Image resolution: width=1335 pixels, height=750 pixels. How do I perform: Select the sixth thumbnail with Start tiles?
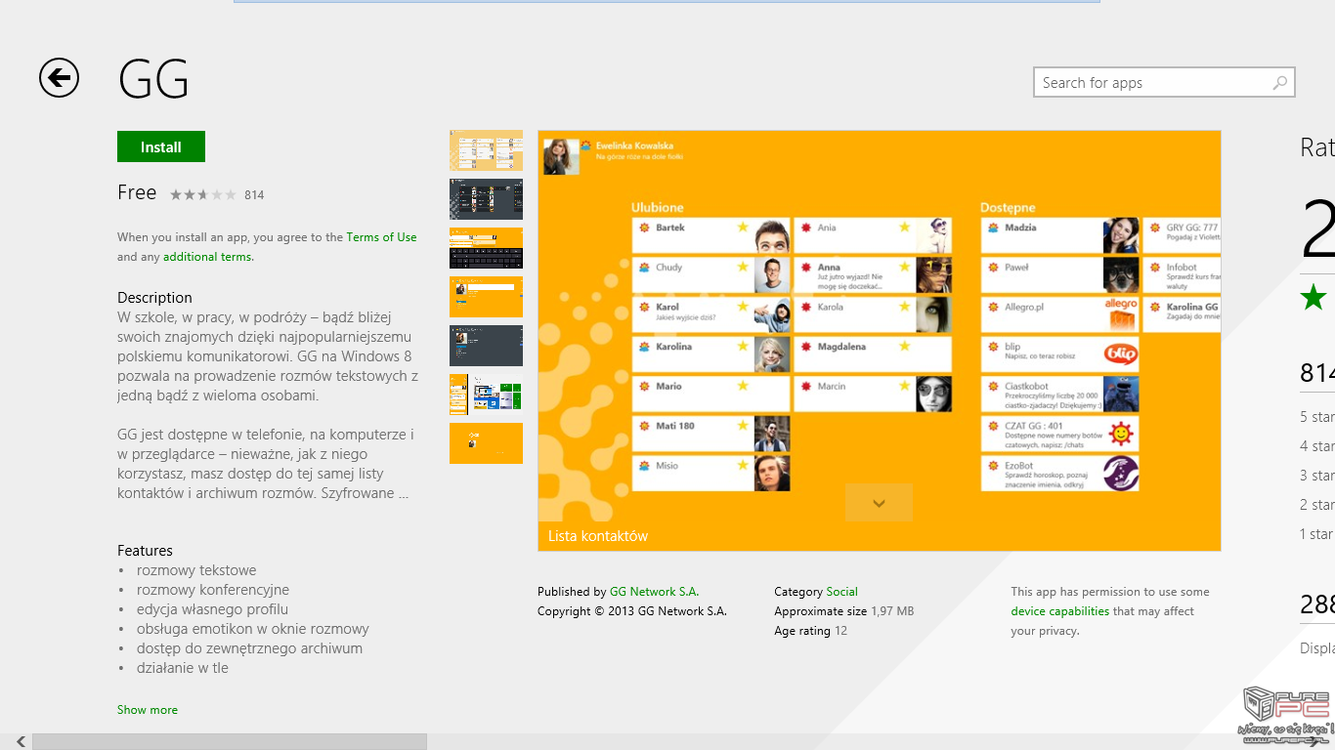click(x=486, y=395)
